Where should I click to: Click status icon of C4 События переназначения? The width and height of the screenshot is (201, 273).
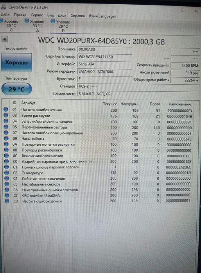click(x=7, y=178)
